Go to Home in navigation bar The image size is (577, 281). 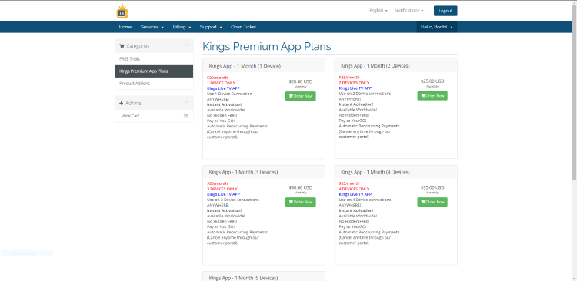125,27
